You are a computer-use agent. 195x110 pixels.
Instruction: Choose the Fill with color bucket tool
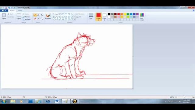pyautogui.click(x=38, y=15)
